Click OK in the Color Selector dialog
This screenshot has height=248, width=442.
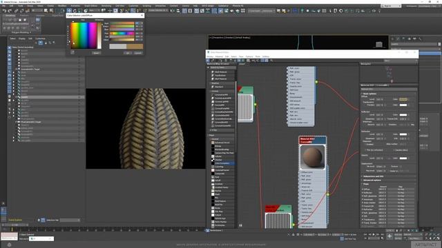(x=128, y=53)
